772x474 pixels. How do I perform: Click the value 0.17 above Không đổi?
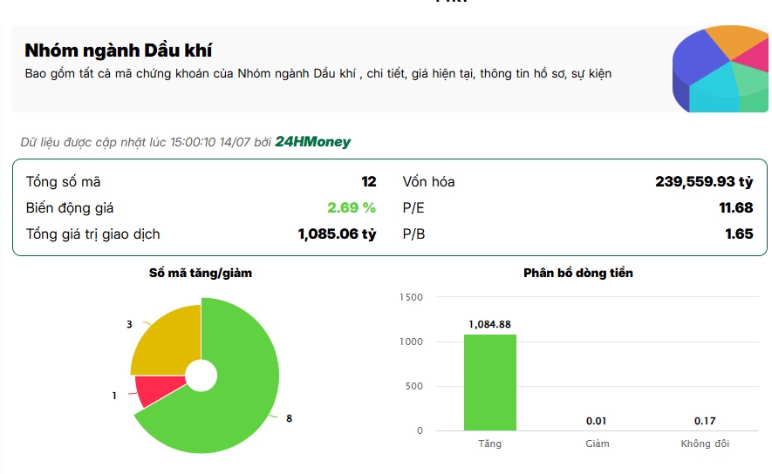tap(705, 422)
